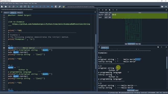The width and height of the screenshot is (168, 94).
Task: Switch to the Files pane tab
Action: [139, 44]
